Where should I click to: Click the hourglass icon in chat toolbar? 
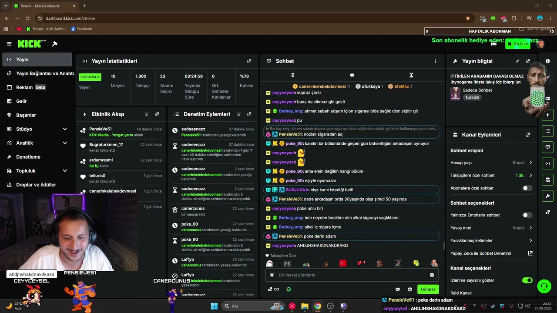(x=411, y=75)
